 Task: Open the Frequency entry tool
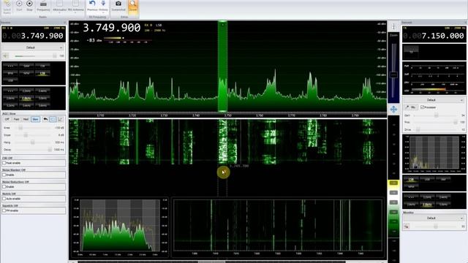(x=43, y=6)
